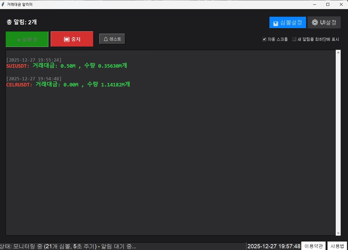Click the 수량 0.35630M개 value
This screenshot has height=250, width=348.
pyautogui.click(x=106, y=65)
